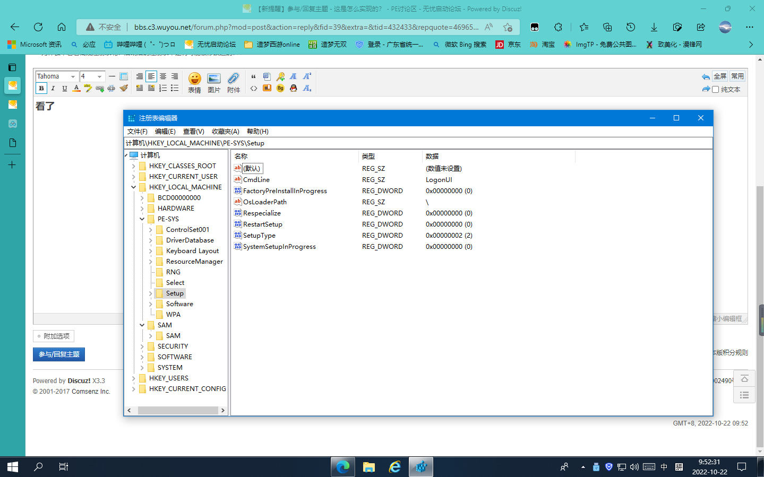Expand the SOFTWARE hive under HKEY_LOCAL_MACHINE

pyautogui.click(x=142, y=357)
